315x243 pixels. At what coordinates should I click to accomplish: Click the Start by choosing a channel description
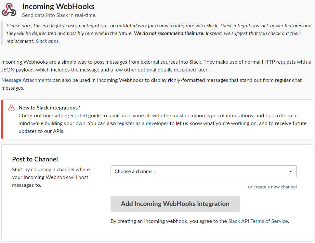(x=51, y=177)
